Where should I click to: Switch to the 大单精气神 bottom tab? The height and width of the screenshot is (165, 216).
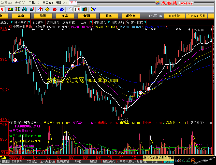point(124,161)
